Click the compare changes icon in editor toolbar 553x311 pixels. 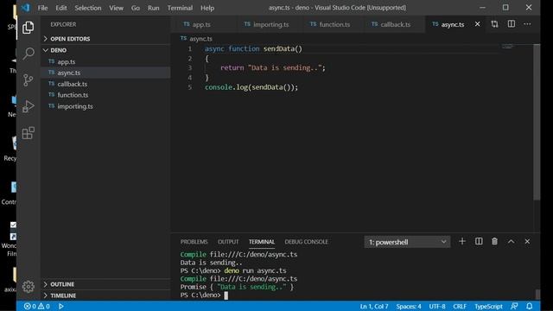coord(494,24)
